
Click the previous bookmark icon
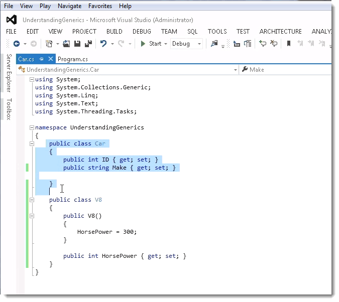pos(300,44)
